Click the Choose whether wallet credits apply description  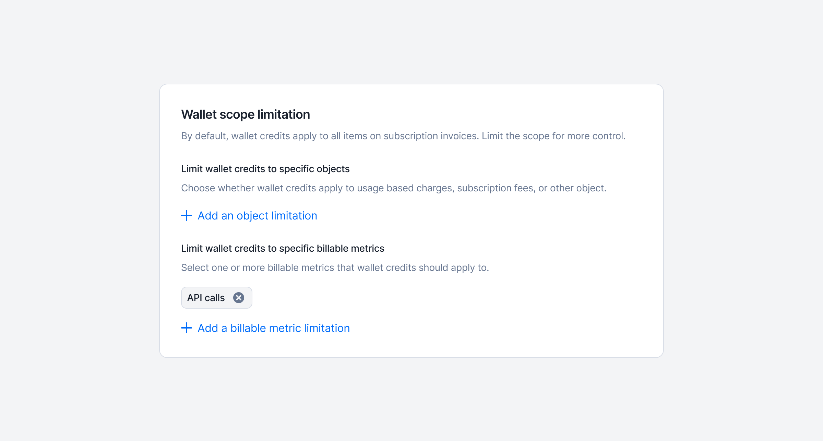pyautogui.click(x=393, y=188)
